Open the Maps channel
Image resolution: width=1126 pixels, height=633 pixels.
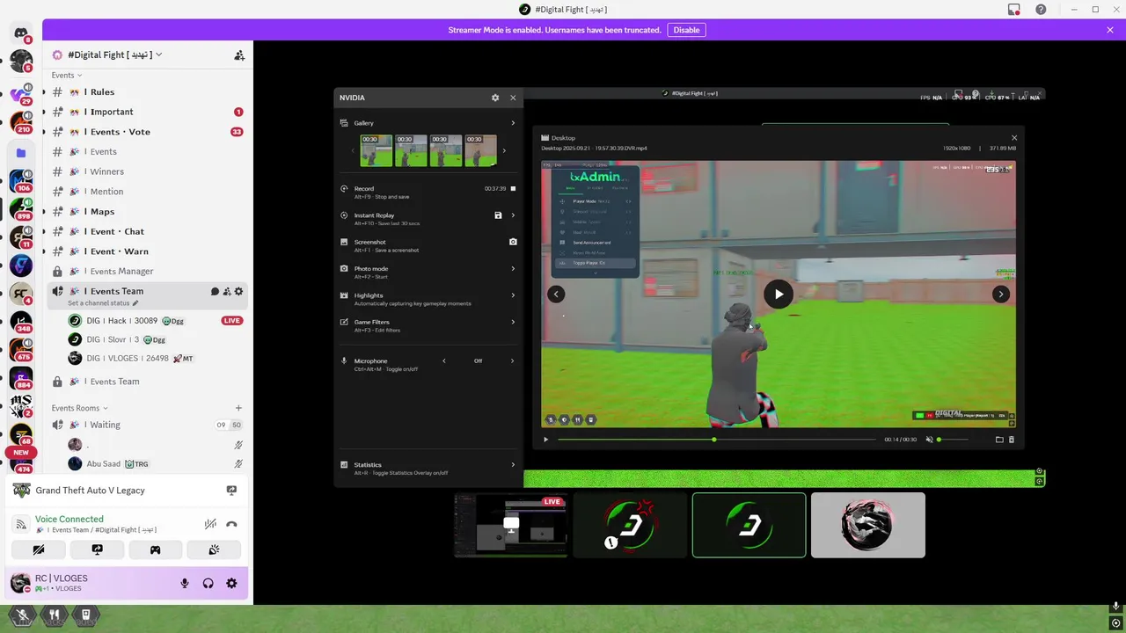(x=146, y=211)
